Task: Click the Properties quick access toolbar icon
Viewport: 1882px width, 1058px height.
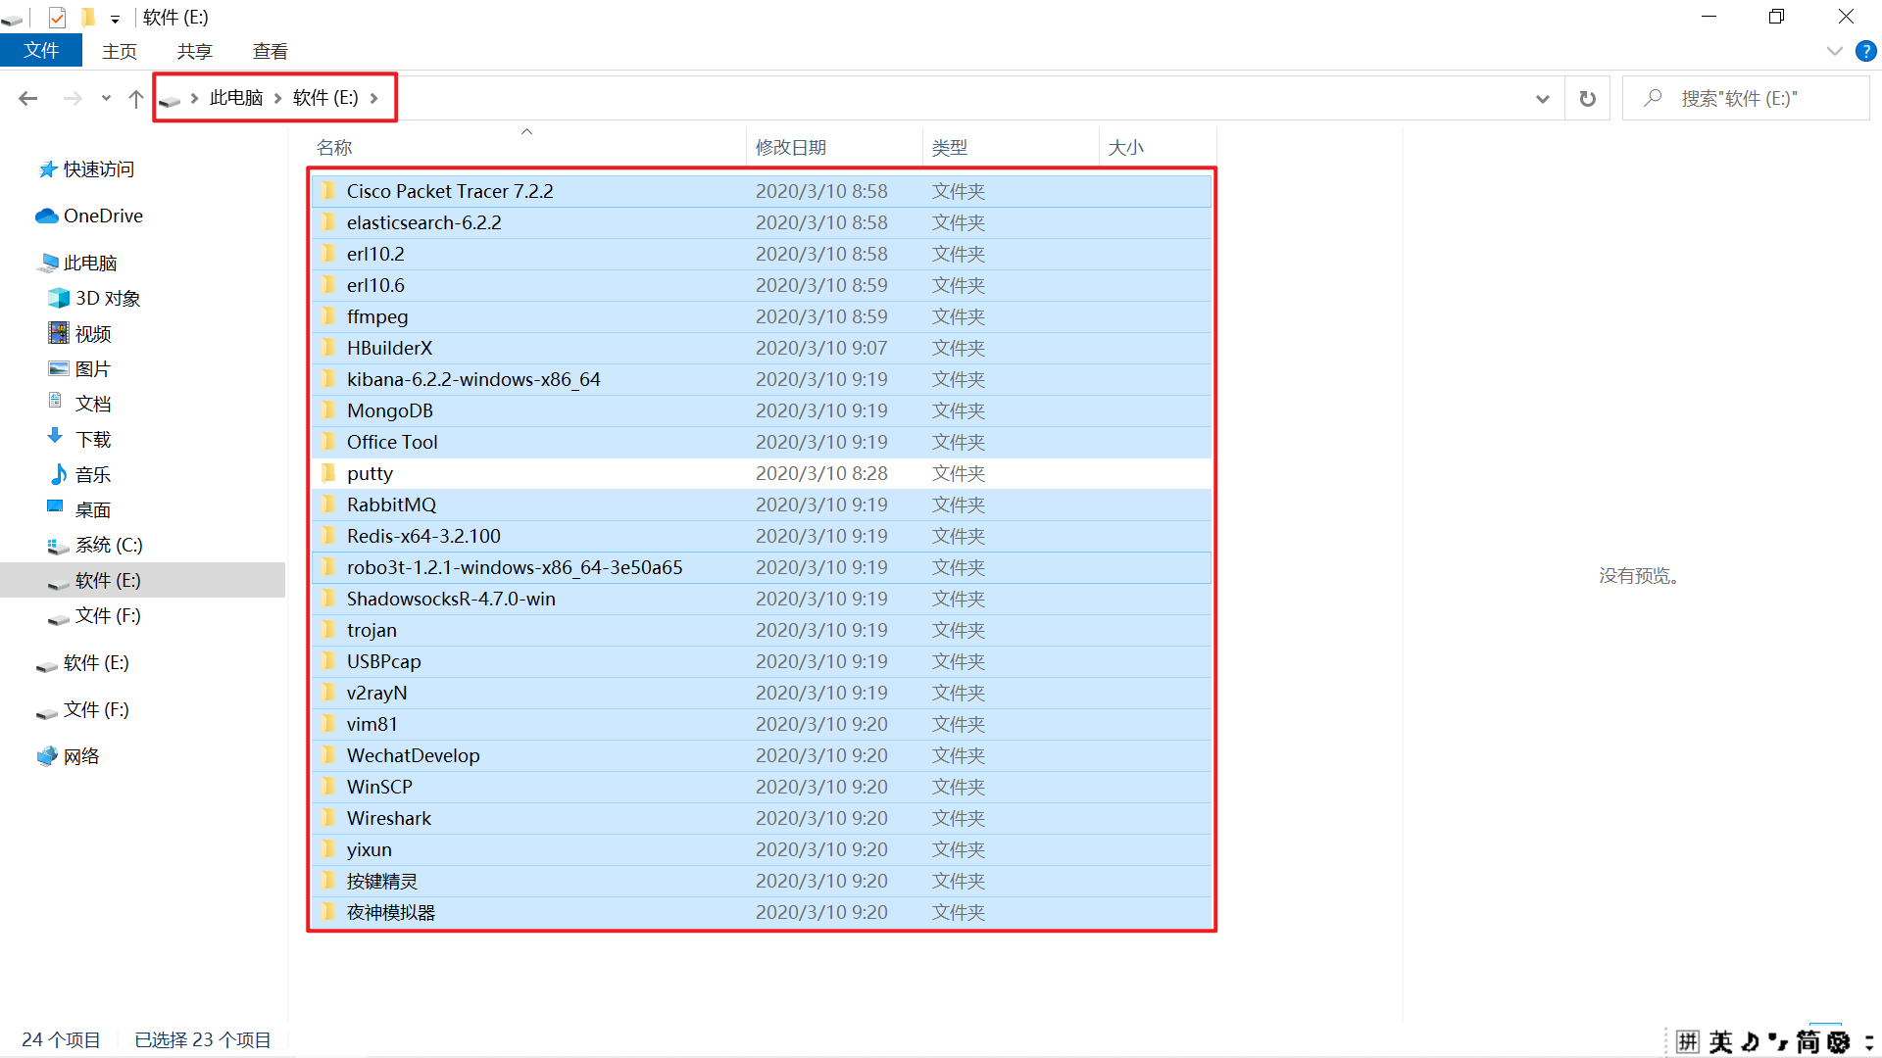Action: (57, 17)
